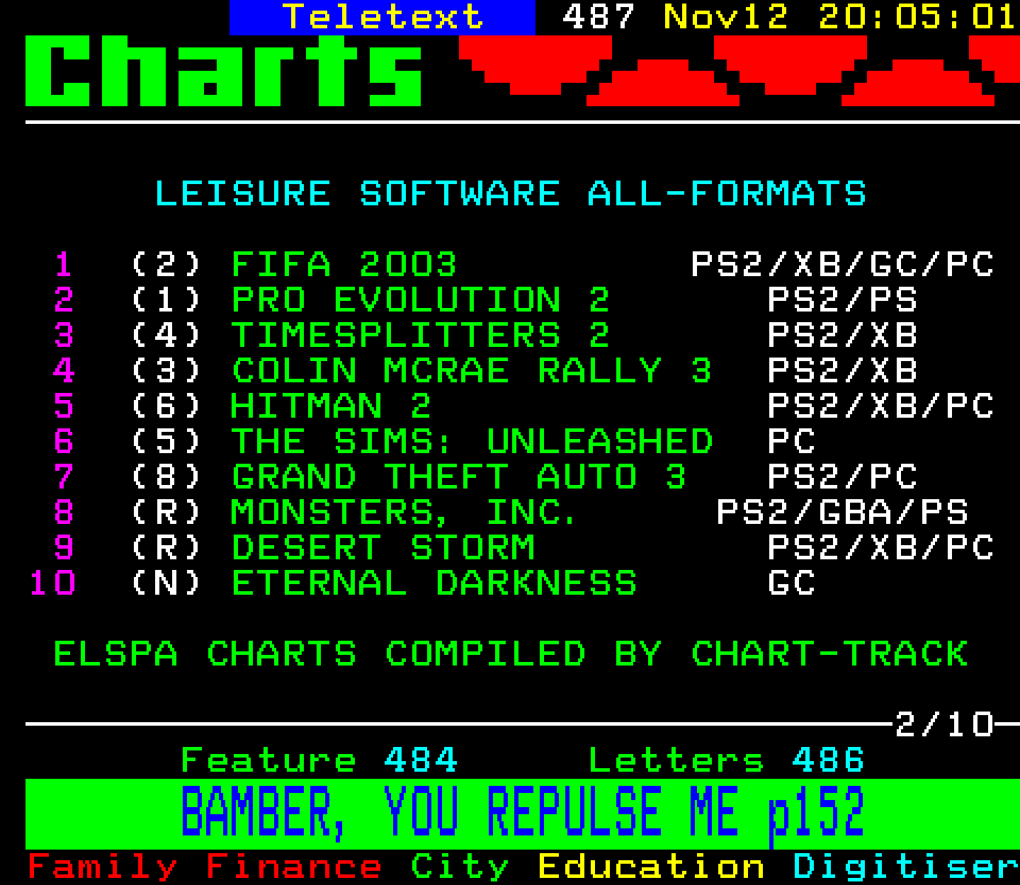The height and width of the screenshot is (885, 1020).
Task: Click the Teletext label in the blue header
Action: click(x=382, y=17)
